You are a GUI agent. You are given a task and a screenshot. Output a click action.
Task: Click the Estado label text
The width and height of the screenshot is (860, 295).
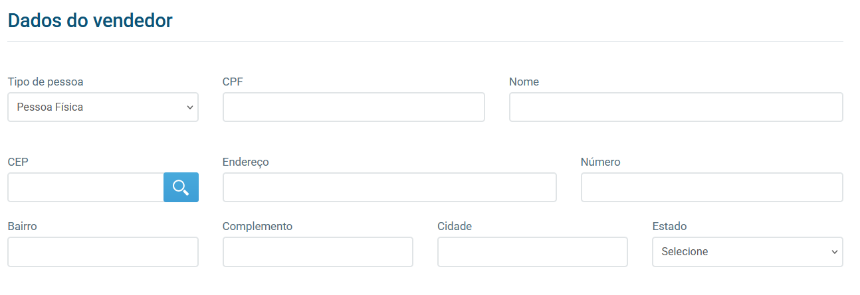(x=669, y=227)
